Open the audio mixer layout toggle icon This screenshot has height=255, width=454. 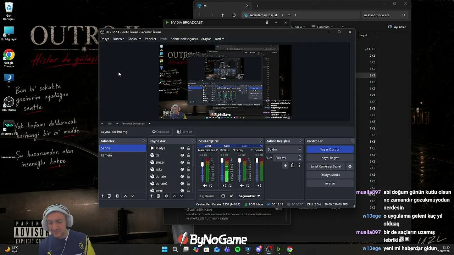[x=223, y=196]
